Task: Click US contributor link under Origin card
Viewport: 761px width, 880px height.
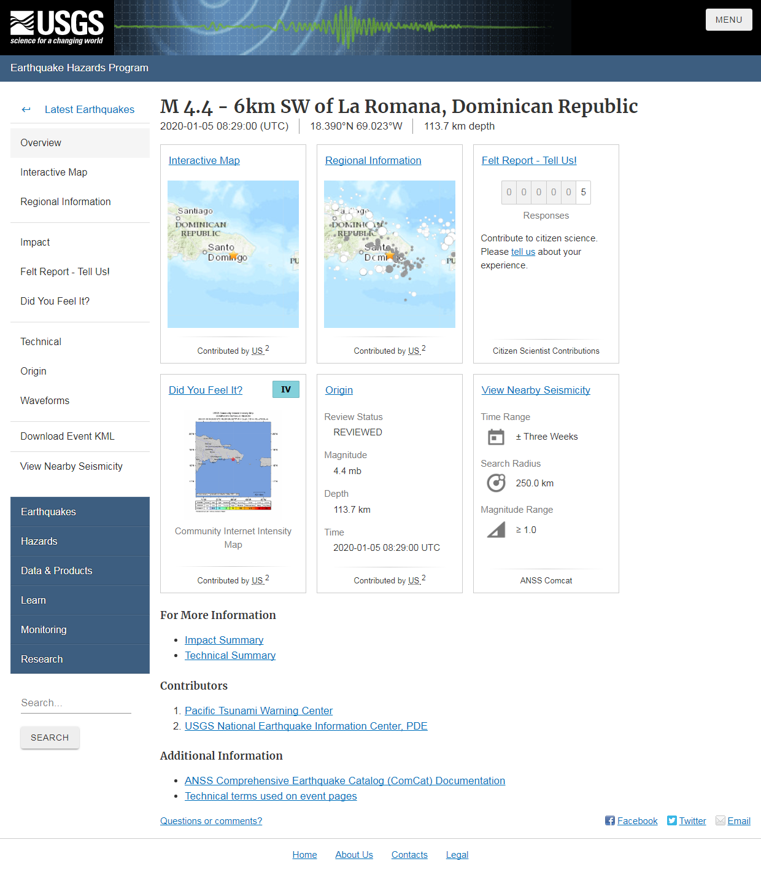Action: (414, 580)
